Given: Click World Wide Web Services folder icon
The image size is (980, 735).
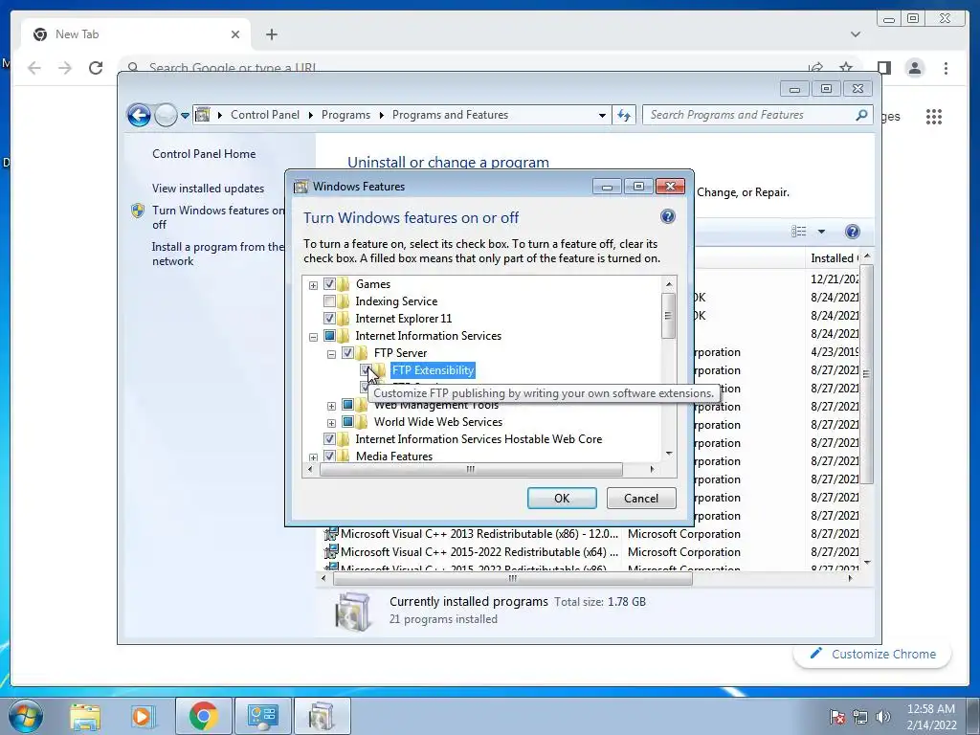Looking at the screenshot, I should [x=362, y=422].
